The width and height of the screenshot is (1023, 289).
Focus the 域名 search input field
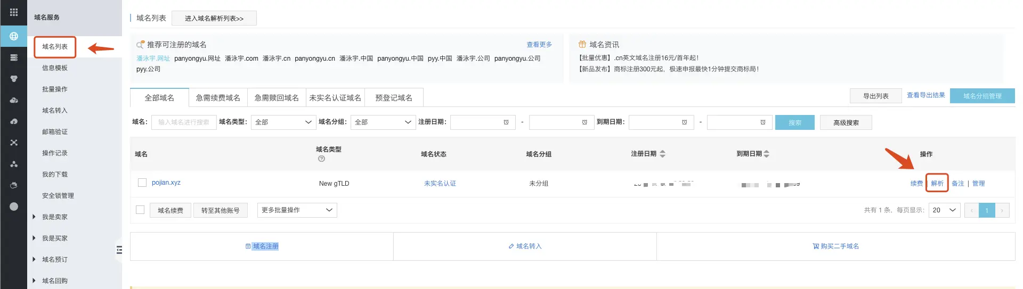pyautogui.click(x=184, y=122)
